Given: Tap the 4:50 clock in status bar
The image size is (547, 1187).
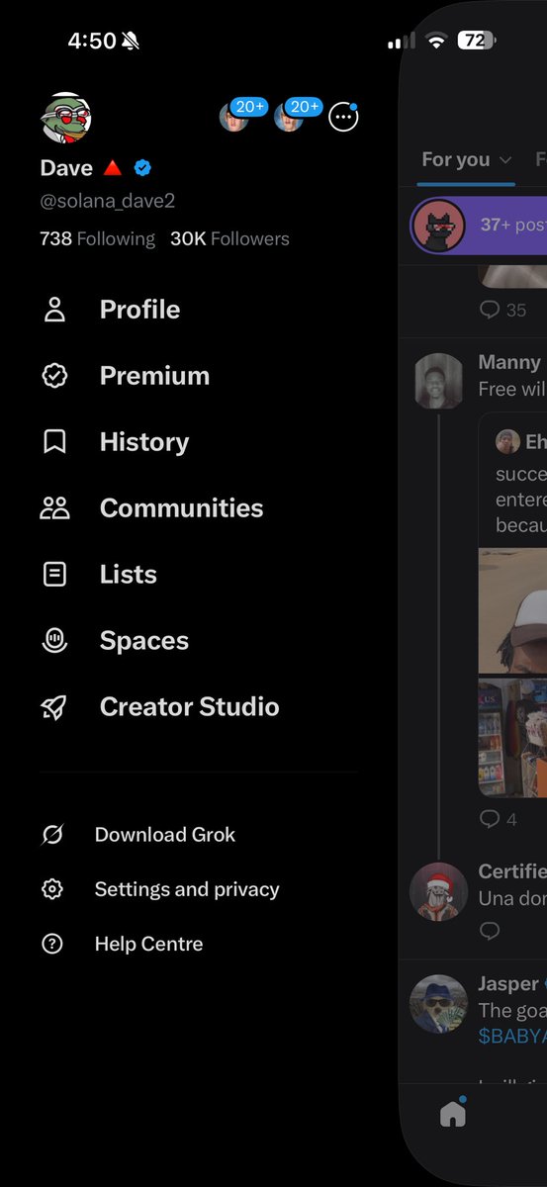Looking at the screenshot, I should pos(92,41).
